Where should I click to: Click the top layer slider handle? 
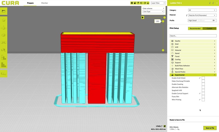[x=163, y=21]
